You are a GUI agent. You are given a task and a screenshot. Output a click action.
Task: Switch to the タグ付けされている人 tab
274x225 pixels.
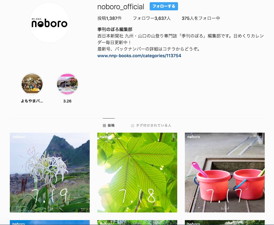click(151, 125)
